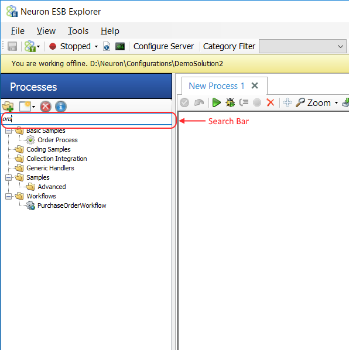Open the View menu
349x350 pixels.
pyautogui.click(x=46, y=31)
